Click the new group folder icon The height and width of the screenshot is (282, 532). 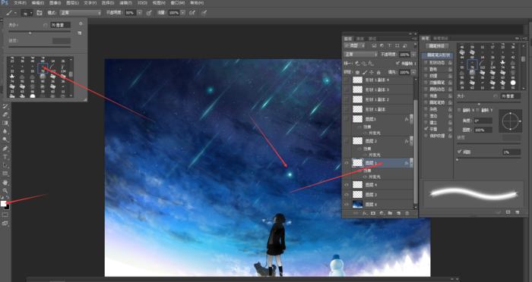click(x=390, y=213)
